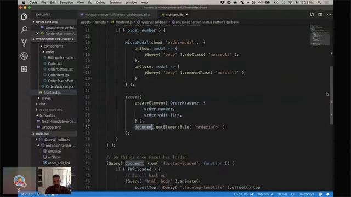
Task: Click the open changes icon in editor toolbar
Action: 312,15
